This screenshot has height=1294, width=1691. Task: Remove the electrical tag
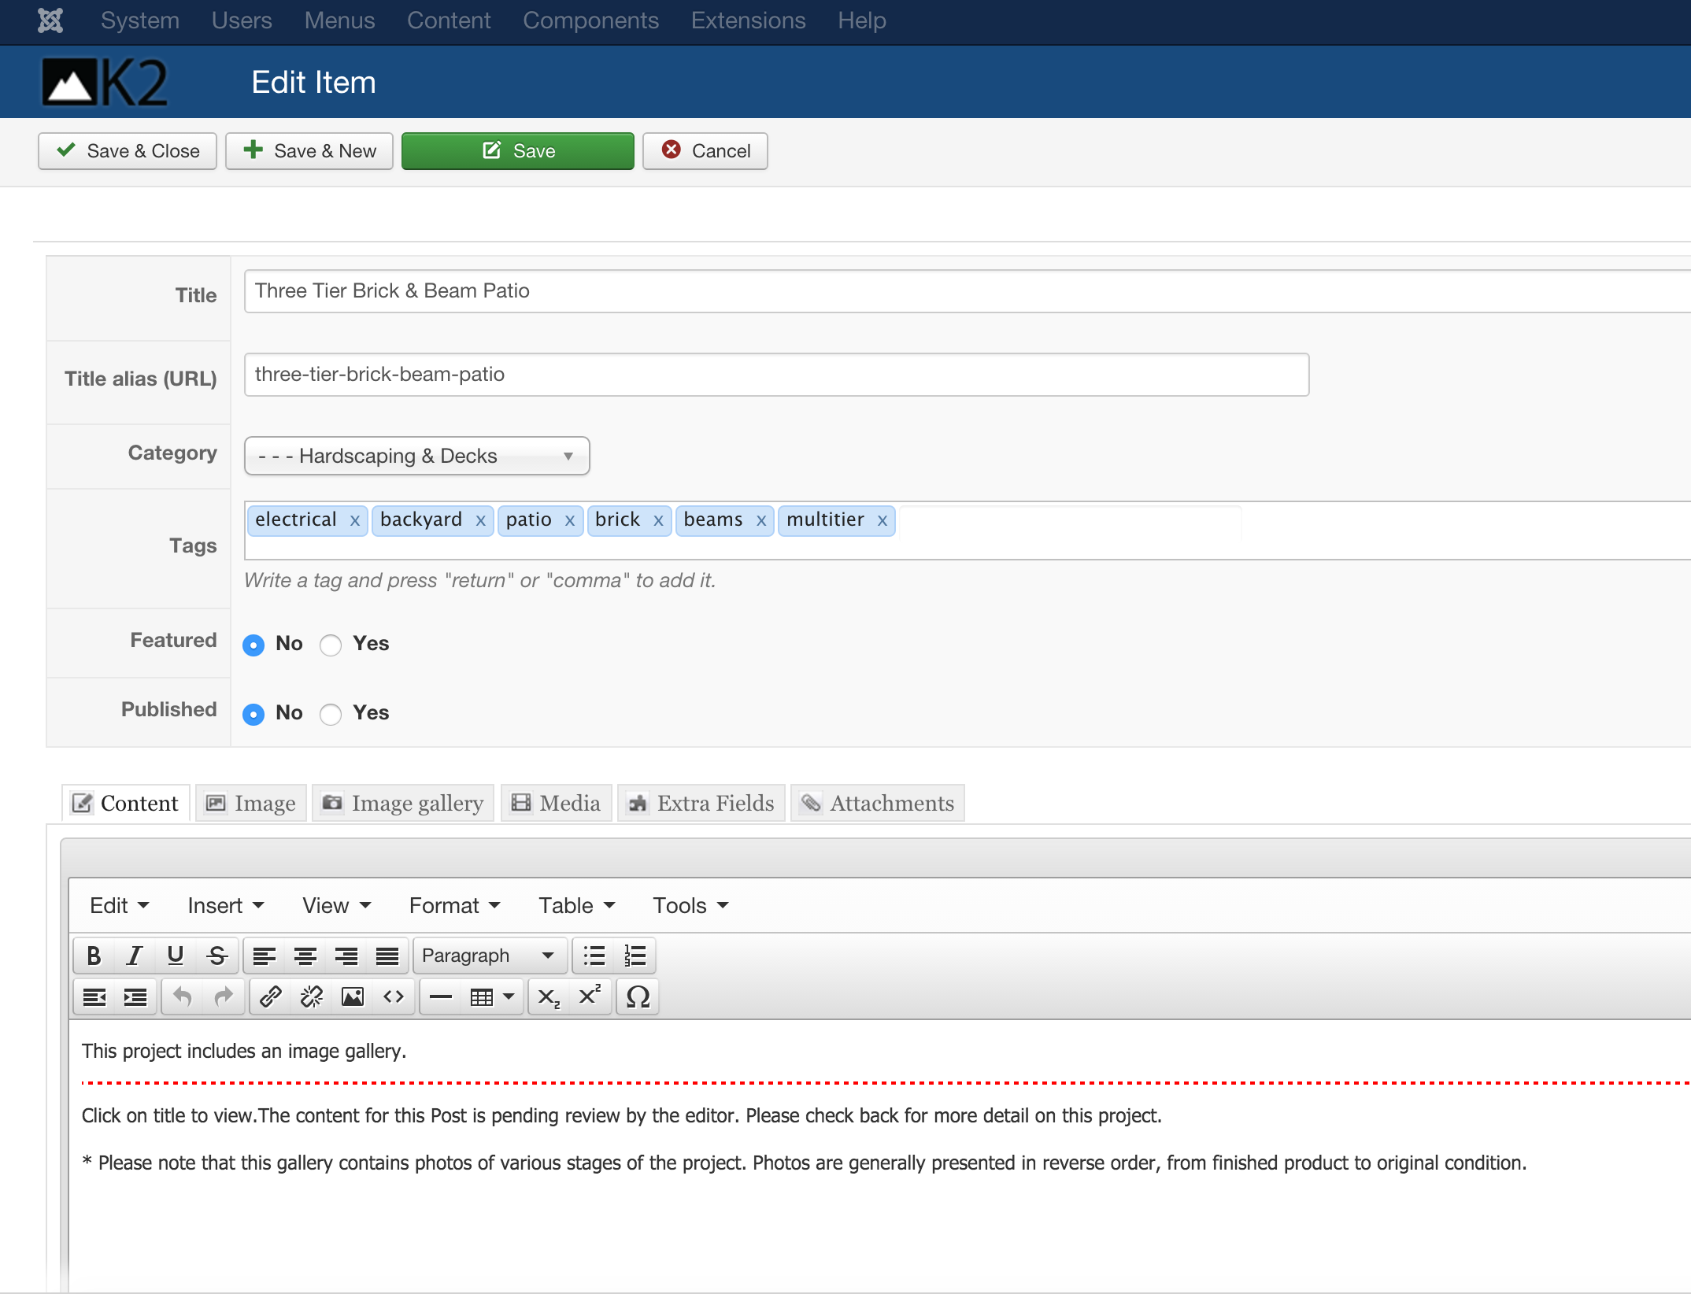(355, 521)
